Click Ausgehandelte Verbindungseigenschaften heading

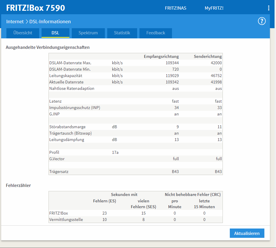(48, 47)
